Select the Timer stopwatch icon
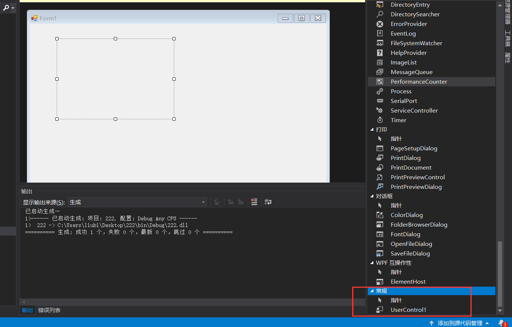 coord(380,120)
